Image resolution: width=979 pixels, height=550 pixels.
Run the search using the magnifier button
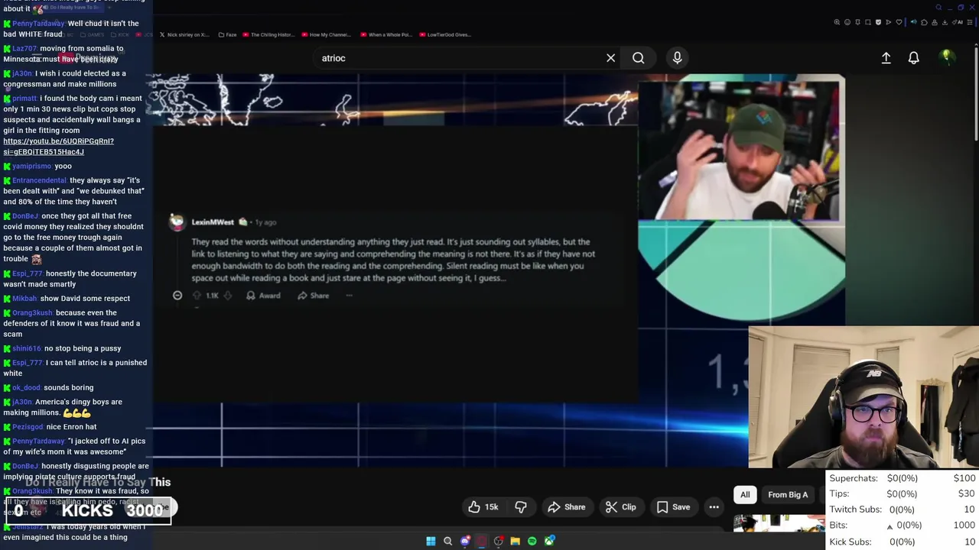click(638, 58)
